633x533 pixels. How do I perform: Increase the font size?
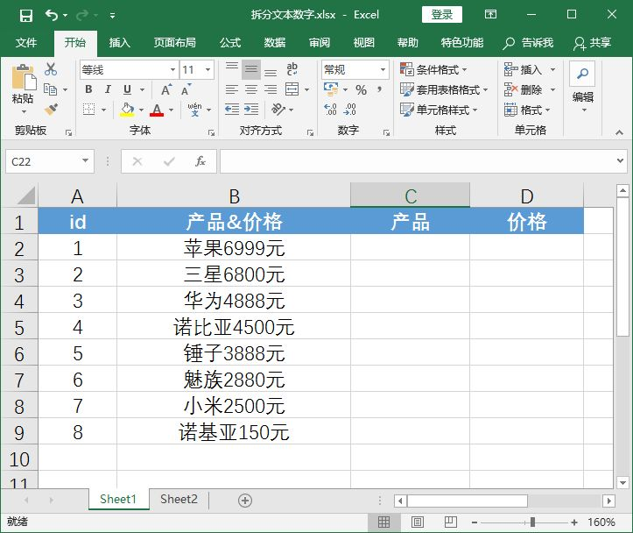[166, 89]
